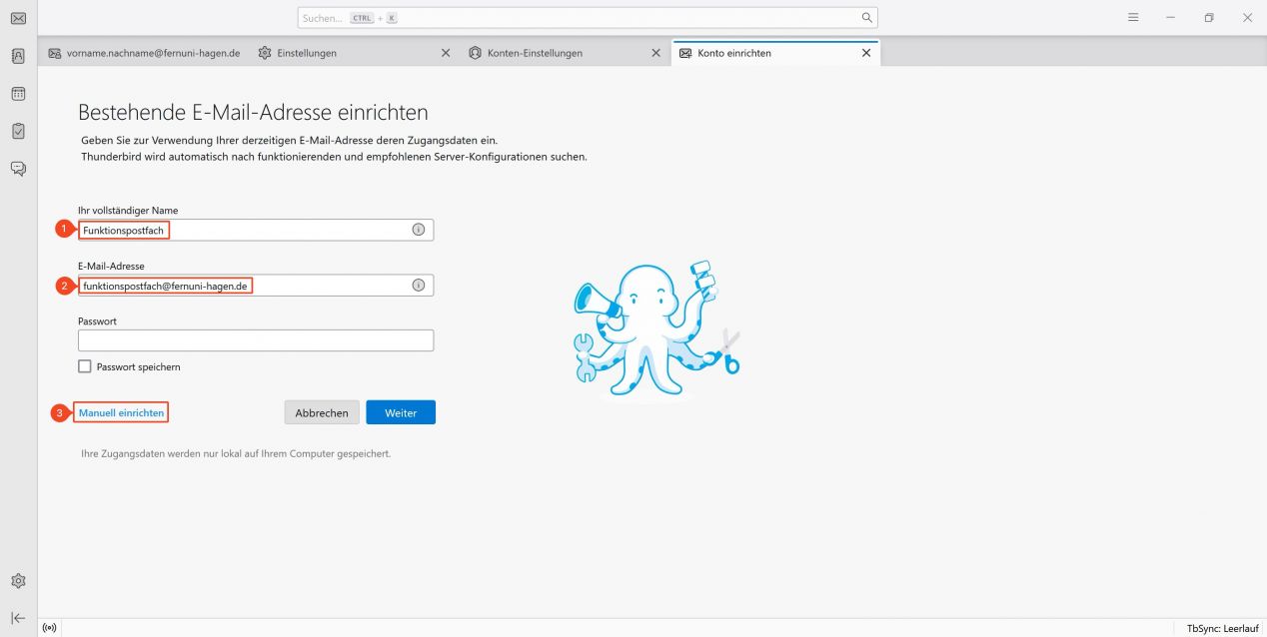Click the Weiter button
Image resolution: width=1267 pixels, height=637 pixels.
point(400,411)
